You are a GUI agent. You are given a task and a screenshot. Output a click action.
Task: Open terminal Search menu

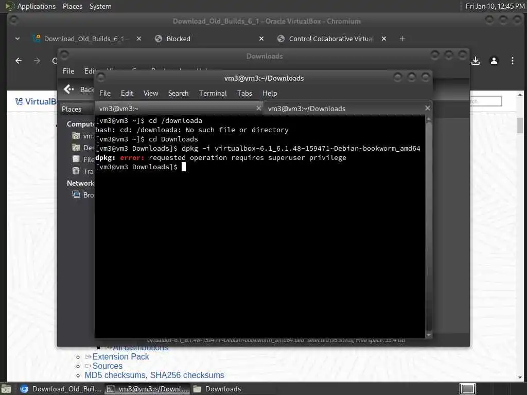point(179,94)
